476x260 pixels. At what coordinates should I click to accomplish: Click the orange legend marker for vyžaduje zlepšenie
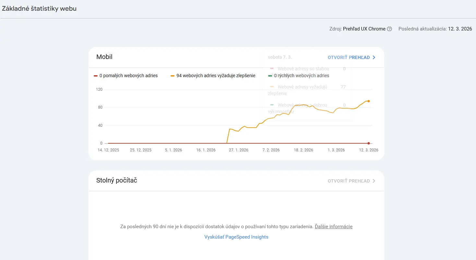point(173,76)
